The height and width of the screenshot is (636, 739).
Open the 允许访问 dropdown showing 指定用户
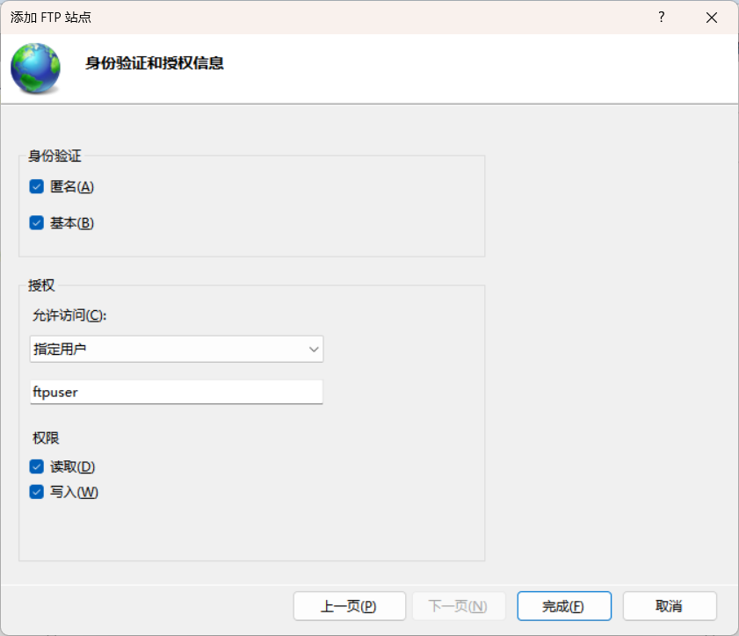coord(177,349)
